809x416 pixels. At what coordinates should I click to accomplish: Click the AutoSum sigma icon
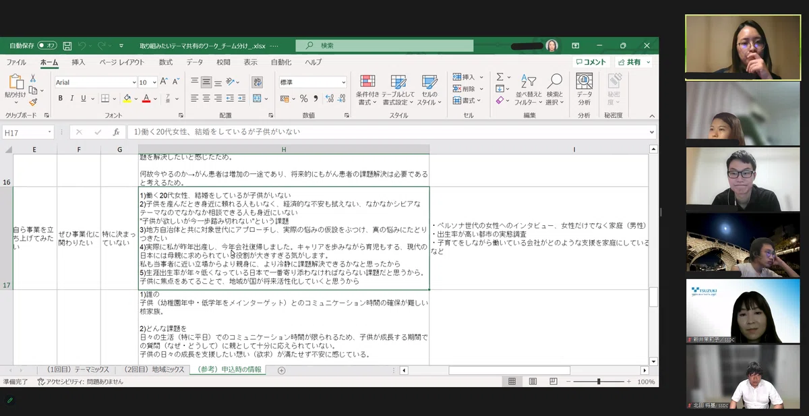(500, 77)
